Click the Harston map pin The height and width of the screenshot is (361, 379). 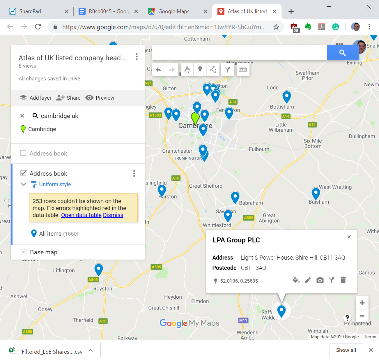click(x=162, y=191)
